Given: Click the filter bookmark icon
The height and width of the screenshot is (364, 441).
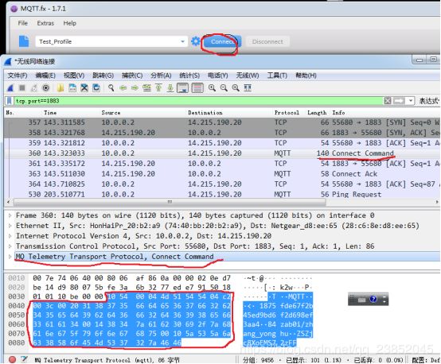Looking at the screenshot, I should tap(10, 101).
